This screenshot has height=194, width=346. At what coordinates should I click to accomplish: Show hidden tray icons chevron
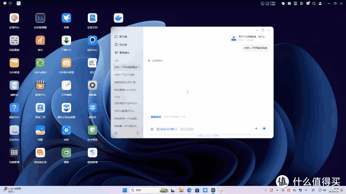tap(266, 190)
